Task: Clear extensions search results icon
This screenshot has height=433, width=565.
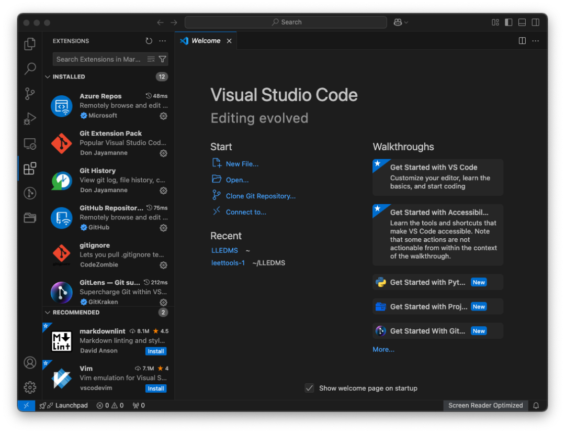Action: 151,59
